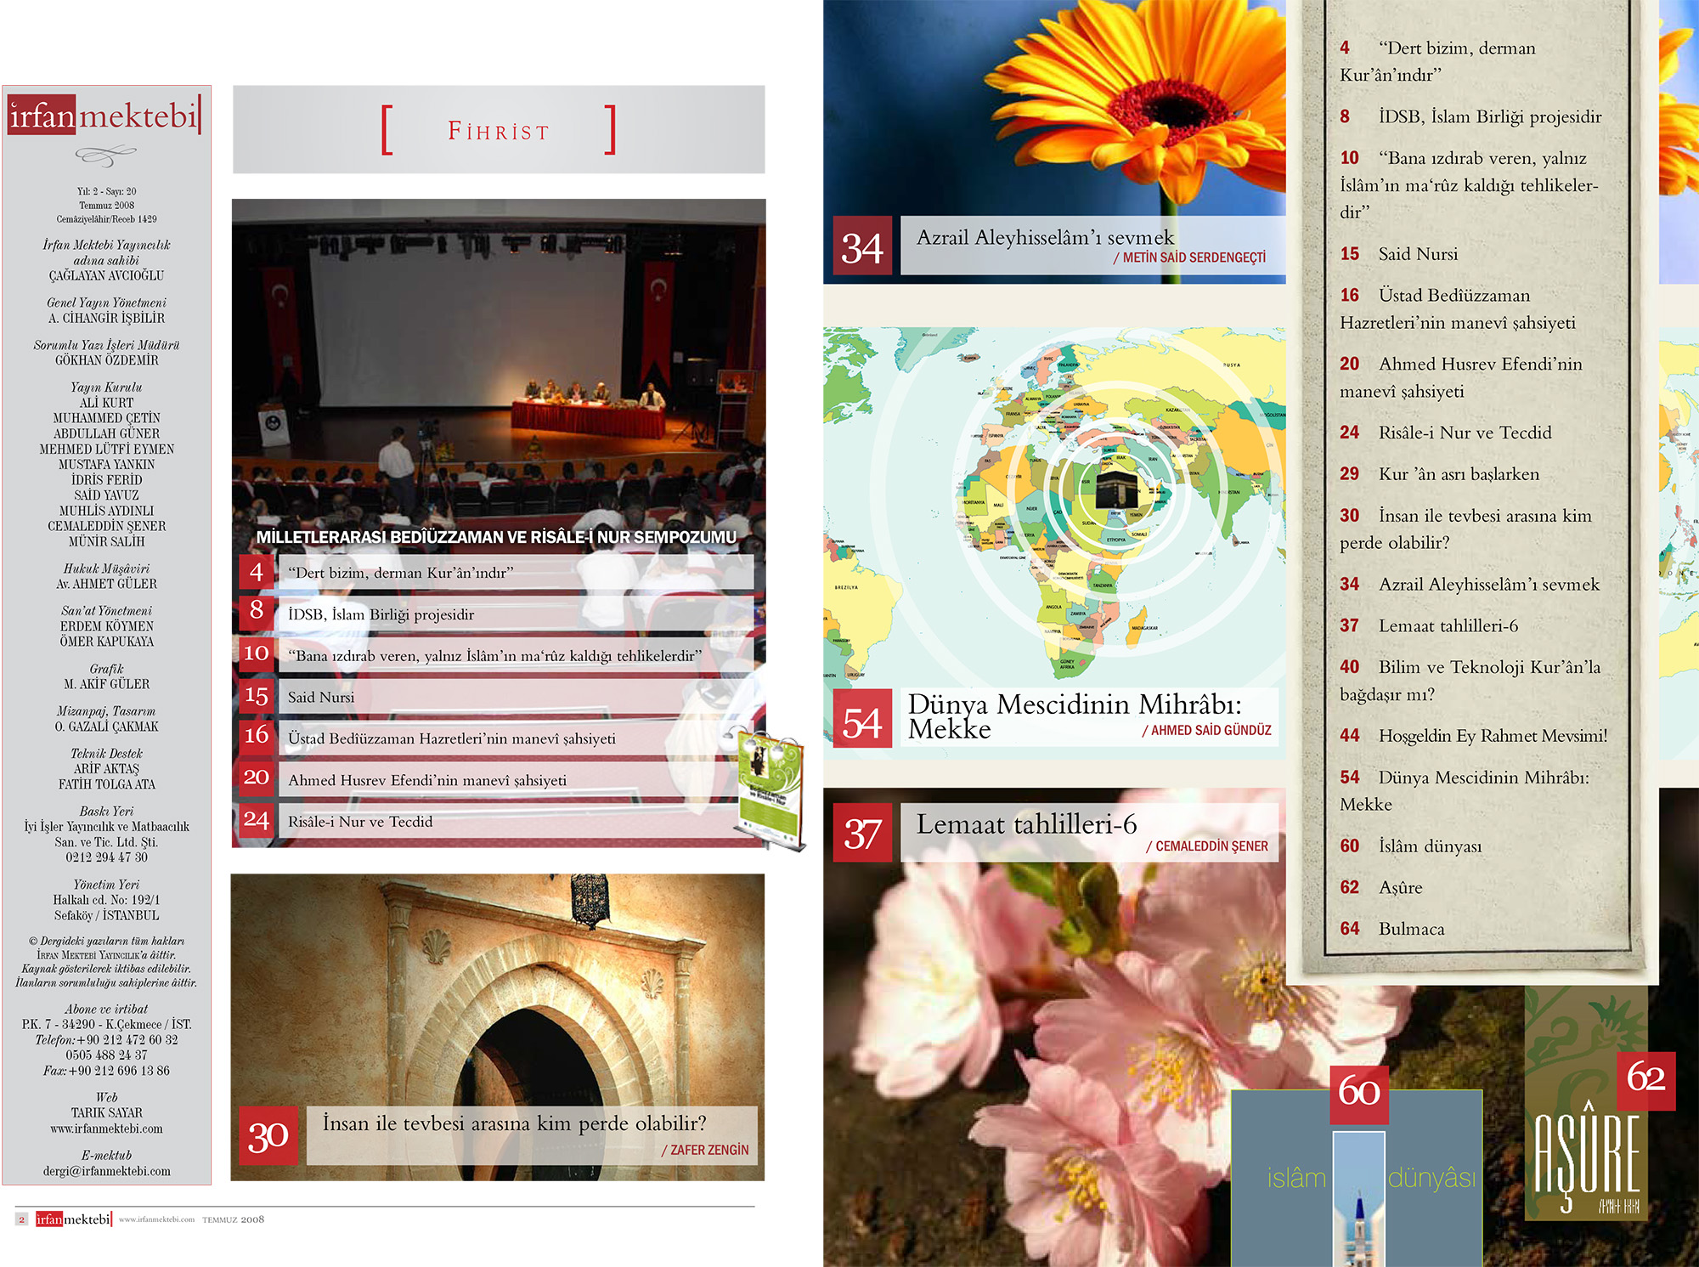Click the red page number 54 badge
1699x1267 pixels.
point(861,719)
